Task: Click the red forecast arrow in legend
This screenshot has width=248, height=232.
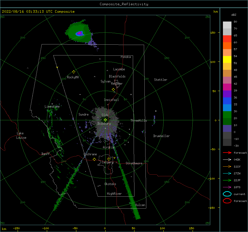Action: point(227,153)
